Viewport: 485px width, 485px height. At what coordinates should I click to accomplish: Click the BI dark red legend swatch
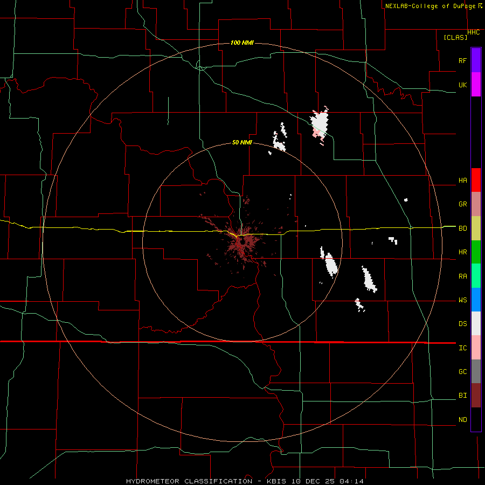click(476, 396)
